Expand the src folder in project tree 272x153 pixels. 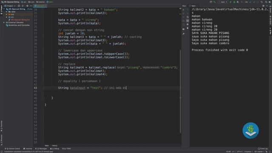pos(7,17)
